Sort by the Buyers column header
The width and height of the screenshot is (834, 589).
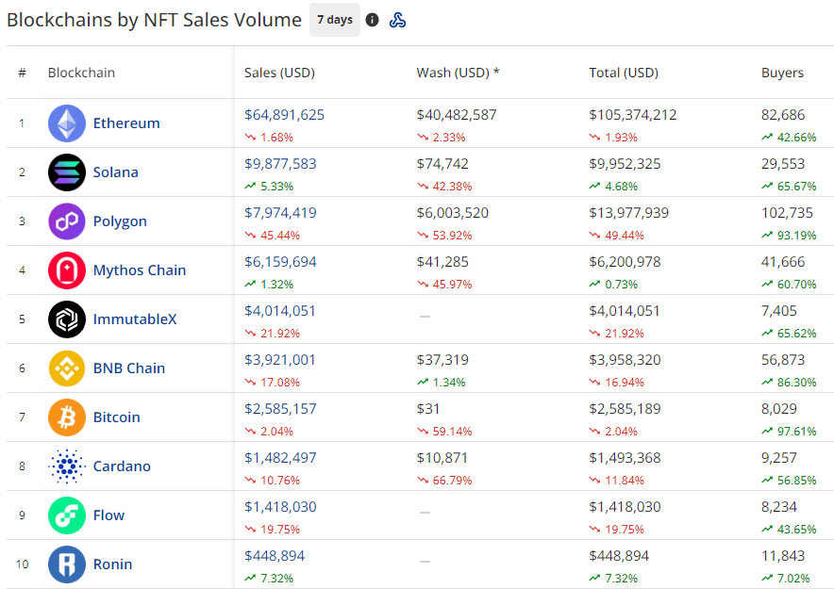782,73
